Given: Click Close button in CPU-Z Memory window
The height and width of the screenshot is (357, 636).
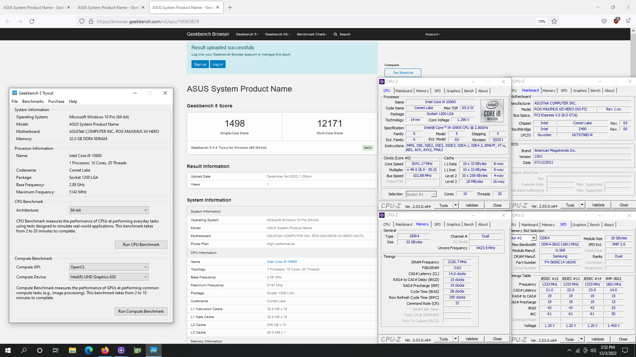Looking at the screenshot, I should (x=497, y=339).
